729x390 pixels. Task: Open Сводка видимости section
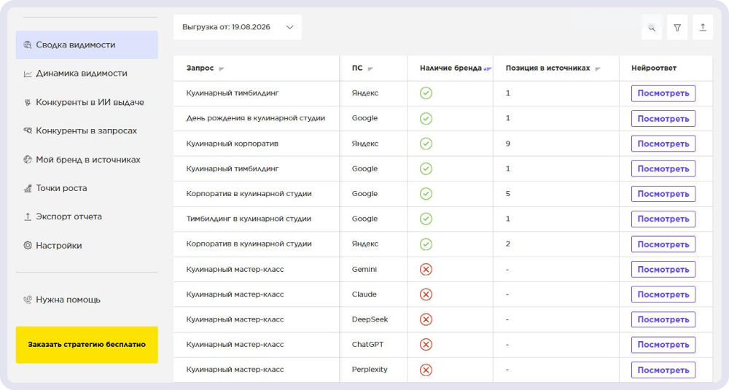[87, 44]
